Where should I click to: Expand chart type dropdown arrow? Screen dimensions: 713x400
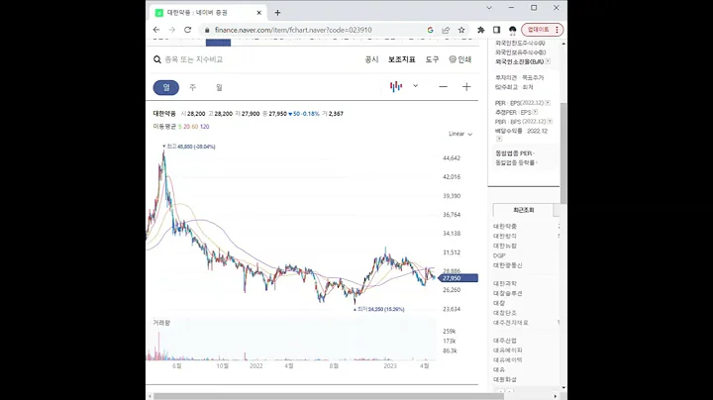point(415,86)
